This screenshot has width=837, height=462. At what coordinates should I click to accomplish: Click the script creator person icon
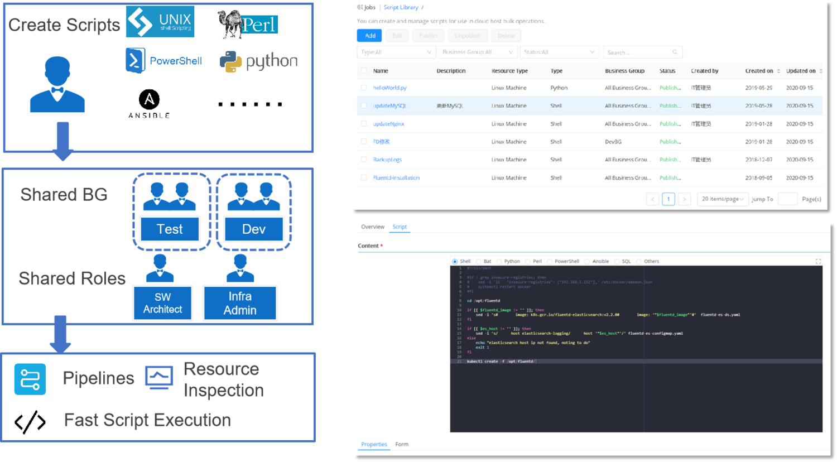click(57, 85)
